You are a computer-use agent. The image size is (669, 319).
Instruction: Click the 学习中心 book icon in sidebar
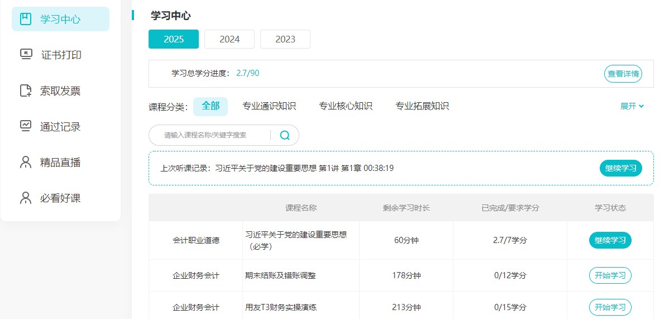[26, 19]
